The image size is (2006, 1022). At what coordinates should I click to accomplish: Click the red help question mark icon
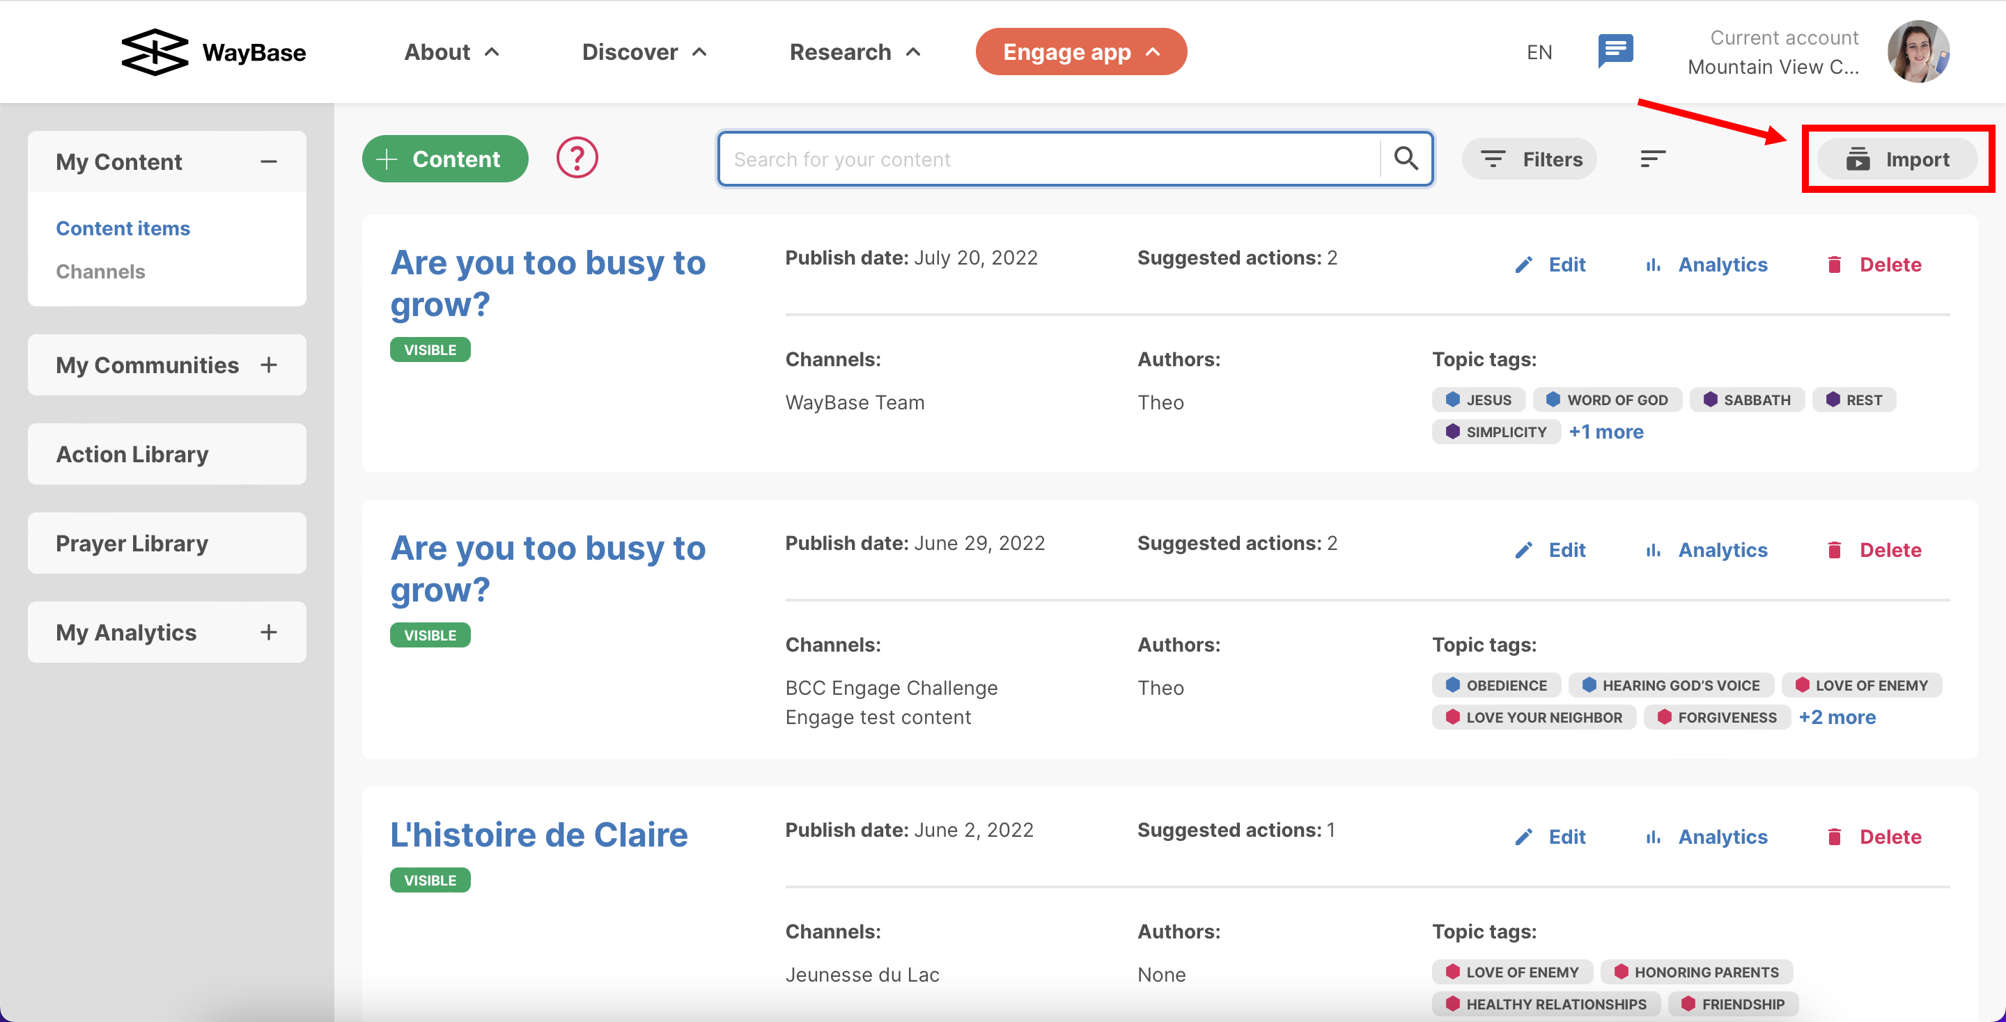[x=577, y=158]
